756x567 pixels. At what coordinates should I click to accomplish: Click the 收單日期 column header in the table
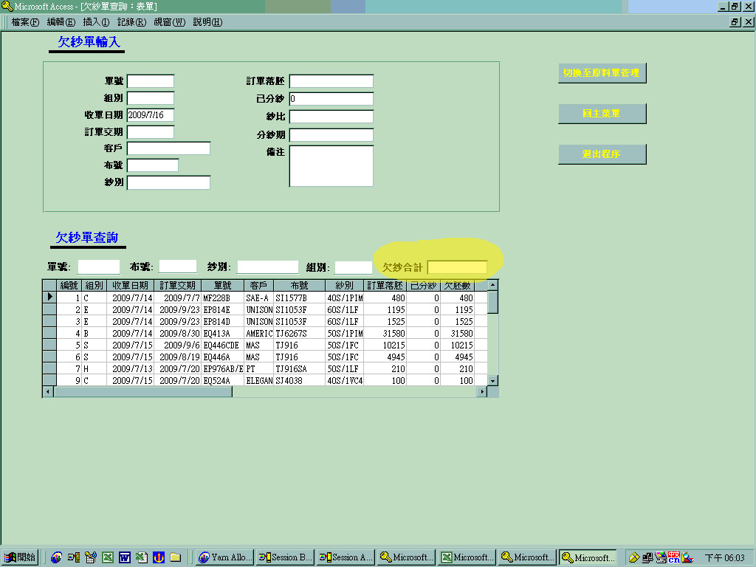coord(130,286)
